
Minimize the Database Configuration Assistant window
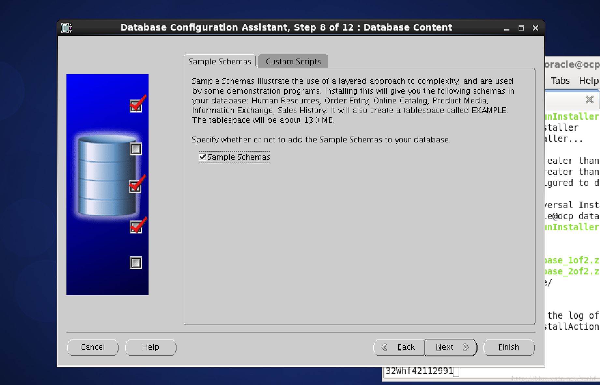coord(507,28)
